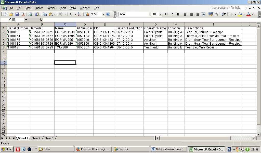The height and width of the screenshot is (153, 261).
Task: Open Excel Help blue question icon
Action: click(x=108, y=14)
